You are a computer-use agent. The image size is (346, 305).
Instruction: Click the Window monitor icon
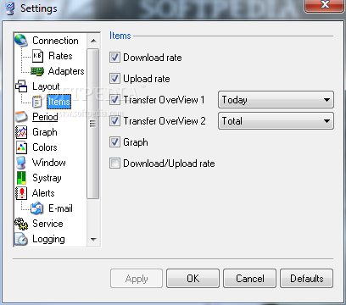click(x=21, y=163)
